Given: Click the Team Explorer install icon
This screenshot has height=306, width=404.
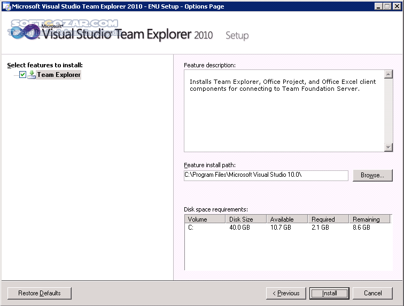Looking at the screenshot, I should 32,75.
